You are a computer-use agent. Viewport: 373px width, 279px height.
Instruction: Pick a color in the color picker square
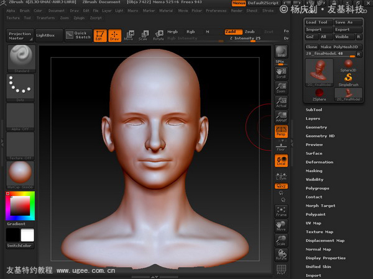tap(20, 206)
